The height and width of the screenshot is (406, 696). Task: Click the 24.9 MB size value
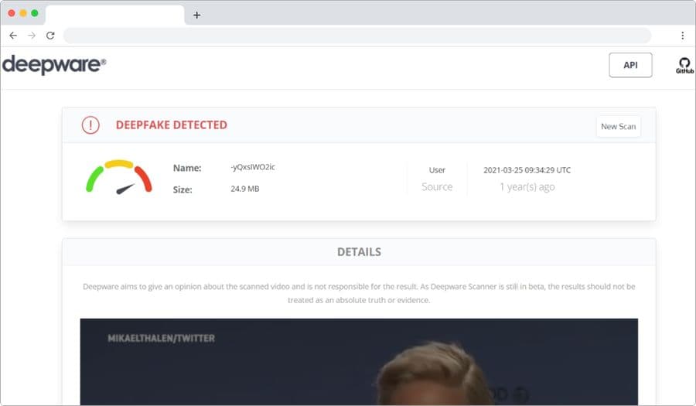click(245, 189)
